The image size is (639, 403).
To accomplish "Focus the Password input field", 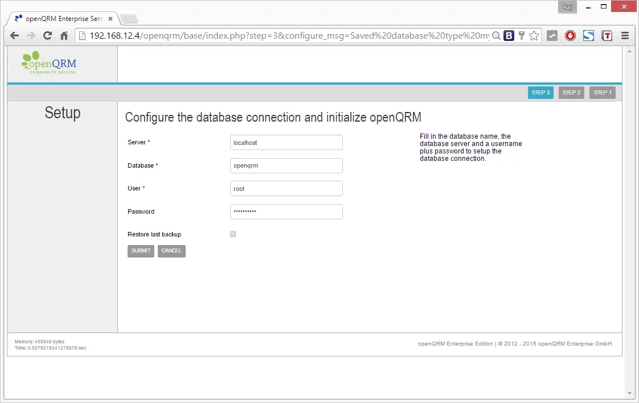I will coord(286,211).
